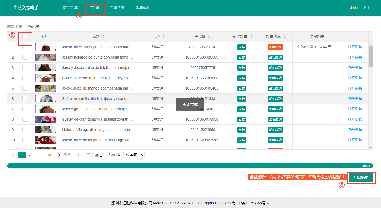Open the 商品采集 tab in top navigation
This screenshot has width=381, height=208.
tap(70, 8)
